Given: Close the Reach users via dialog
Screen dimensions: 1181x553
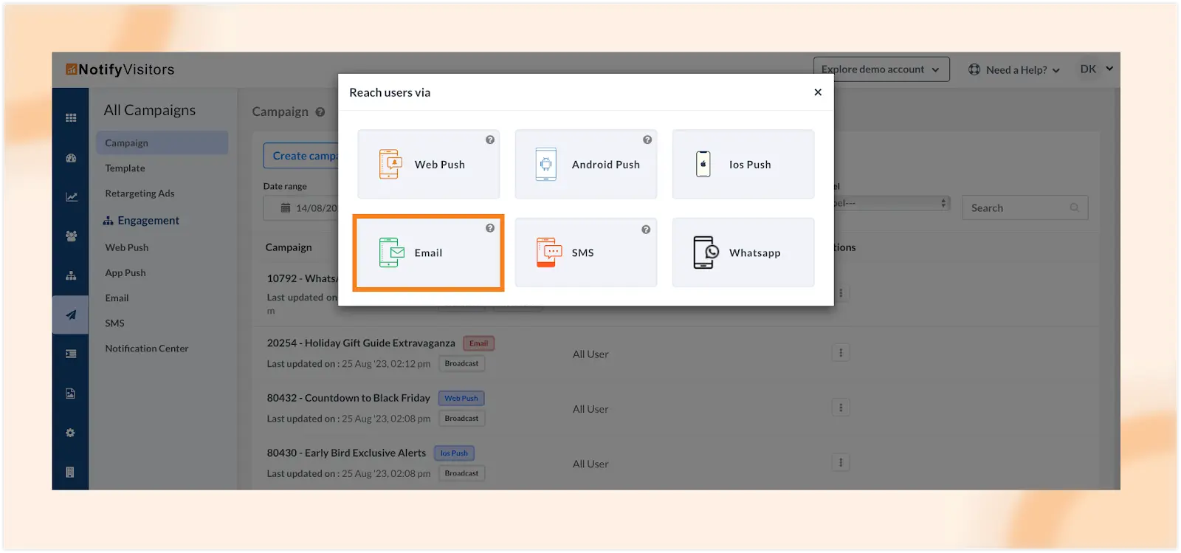Looking at the screenshot, I should 818,92.
